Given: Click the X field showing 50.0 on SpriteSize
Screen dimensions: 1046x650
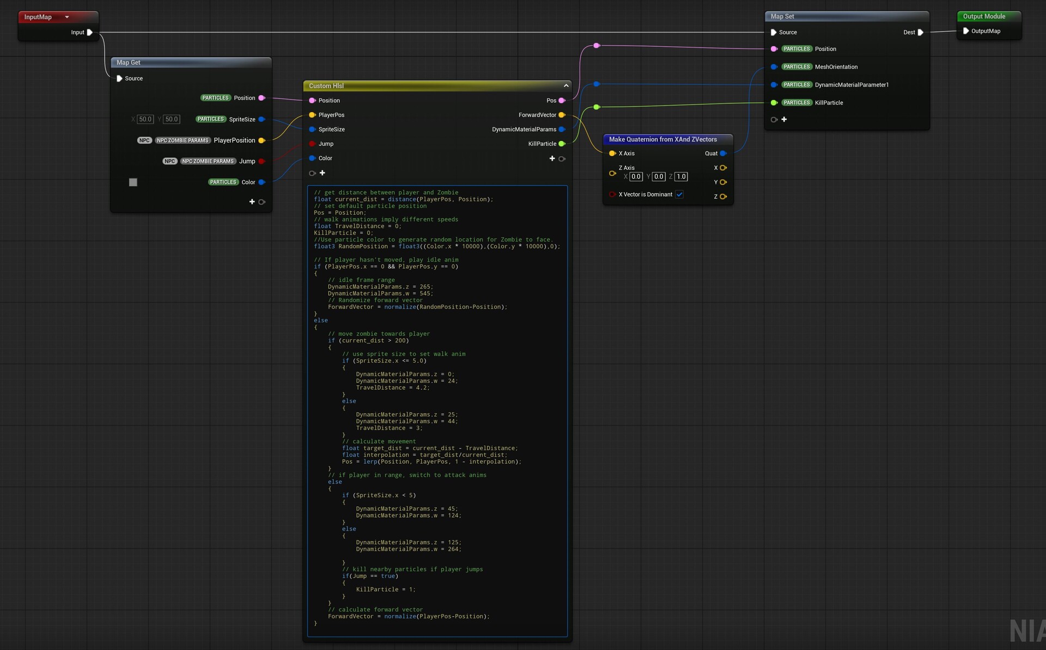Looking at the screenshot, I should click(145, 119).
